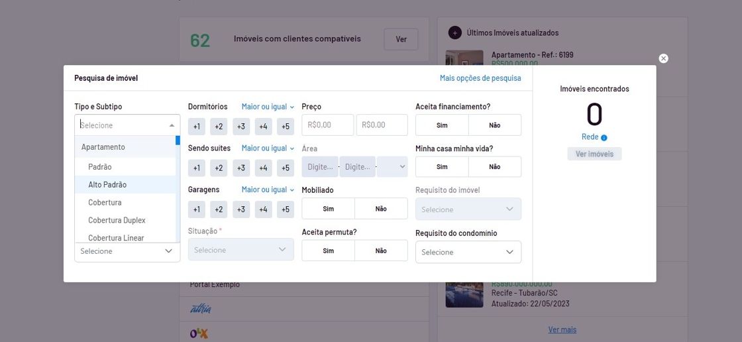Choose Não for Mobiliado
742x342 pixels.
coord(381,209)
